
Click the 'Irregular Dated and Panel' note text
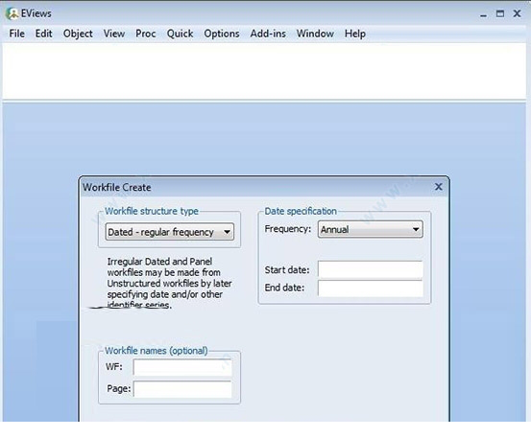(x=169, y=283)
